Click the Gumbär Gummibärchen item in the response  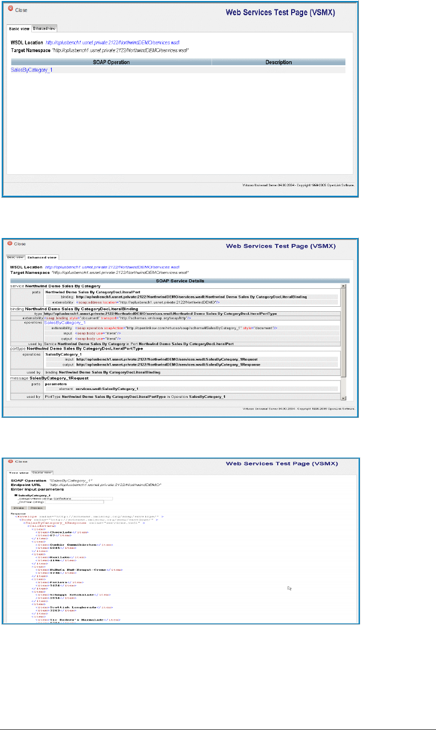tap(73, 545)
